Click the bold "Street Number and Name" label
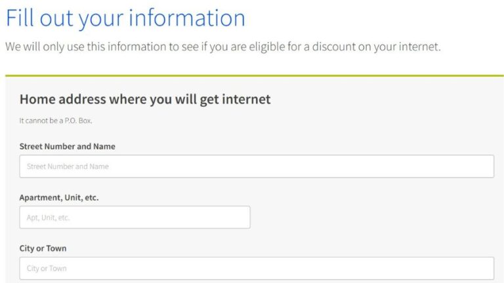Viewport: 504px width, 283px height. [68, 146]
